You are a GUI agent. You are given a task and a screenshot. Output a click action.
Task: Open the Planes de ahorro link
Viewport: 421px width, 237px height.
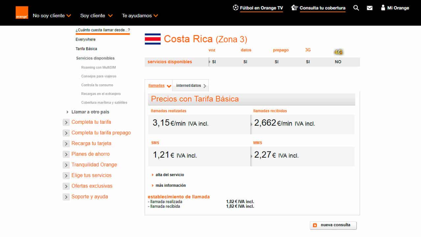[90, 154]
